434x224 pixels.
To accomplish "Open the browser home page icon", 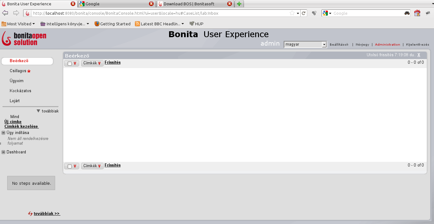I will pos(417,13).
